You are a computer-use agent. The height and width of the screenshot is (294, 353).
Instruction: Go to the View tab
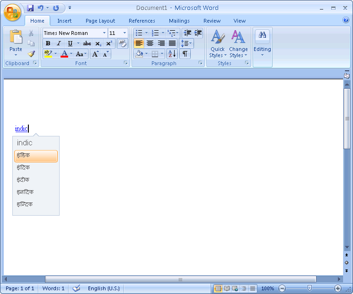(239, 21)
